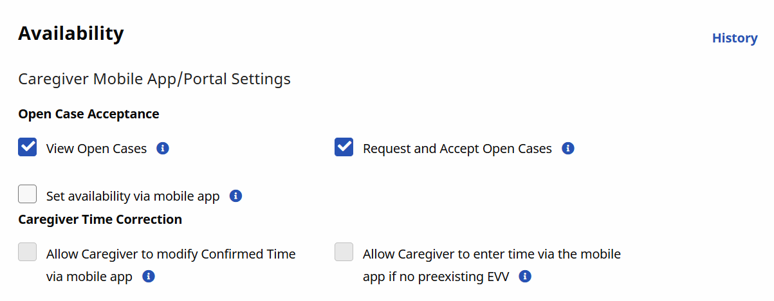Uncheck the View Open Cases checkbox
This screenshot has width=774, height=301.
28,148
